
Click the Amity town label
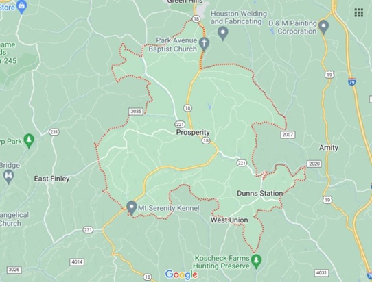329,148
